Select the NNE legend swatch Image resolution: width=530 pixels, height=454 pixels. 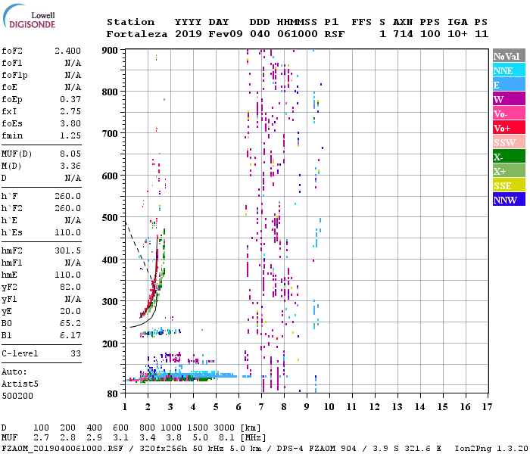tap(509, 70)
